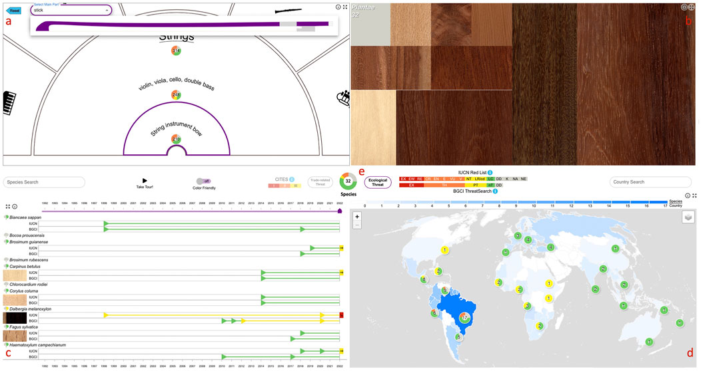Select the Dalbergia melanoxylon species row
This screenshot has width=701, height=371.
[29, 309]
